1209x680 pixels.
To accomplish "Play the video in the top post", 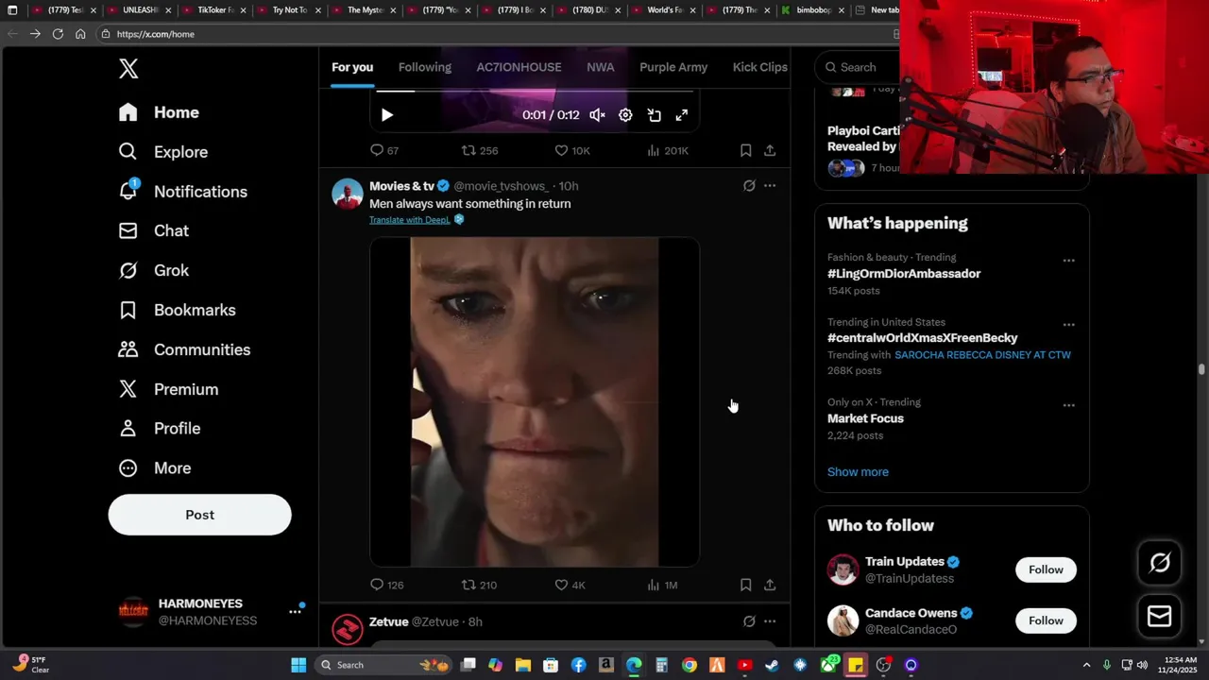I will coord(387,115).
